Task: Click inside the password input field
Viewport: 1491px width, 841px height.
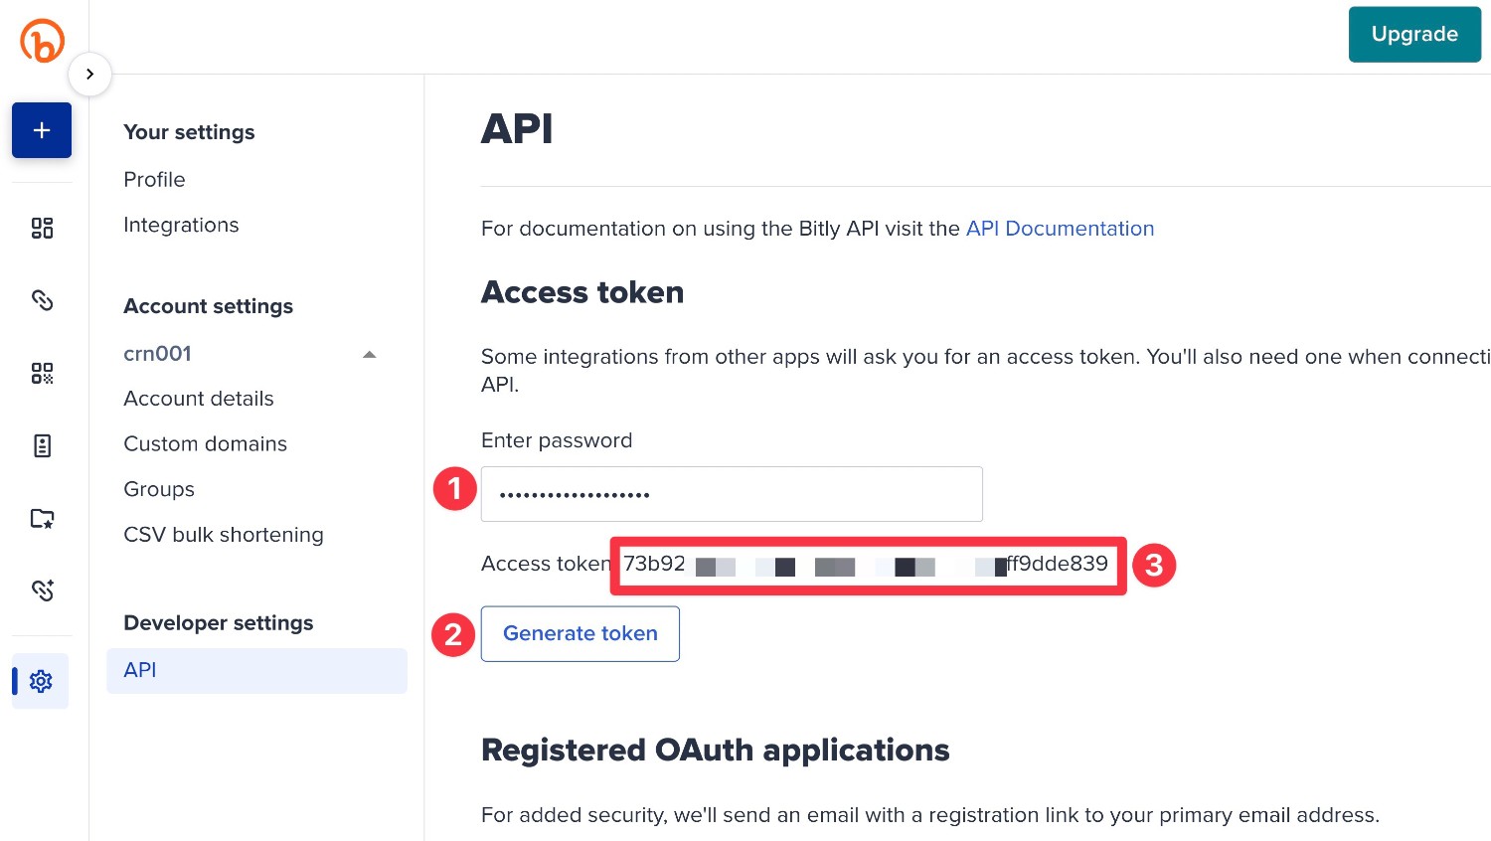Action: pyautogui.click(x=732, y=494)
